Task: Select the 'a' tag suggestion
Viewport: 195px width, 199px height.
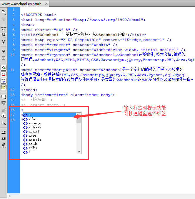Action: [x=49, y=115]
